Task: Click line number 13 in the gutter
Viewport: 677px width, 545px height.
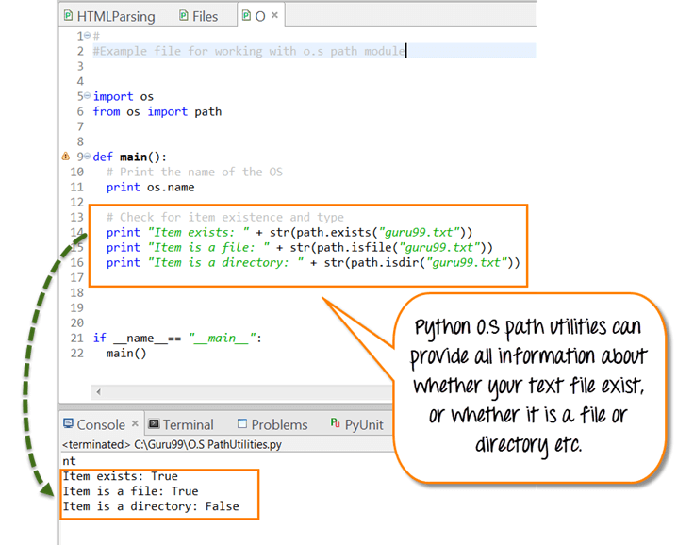Action: coord(77,217)
